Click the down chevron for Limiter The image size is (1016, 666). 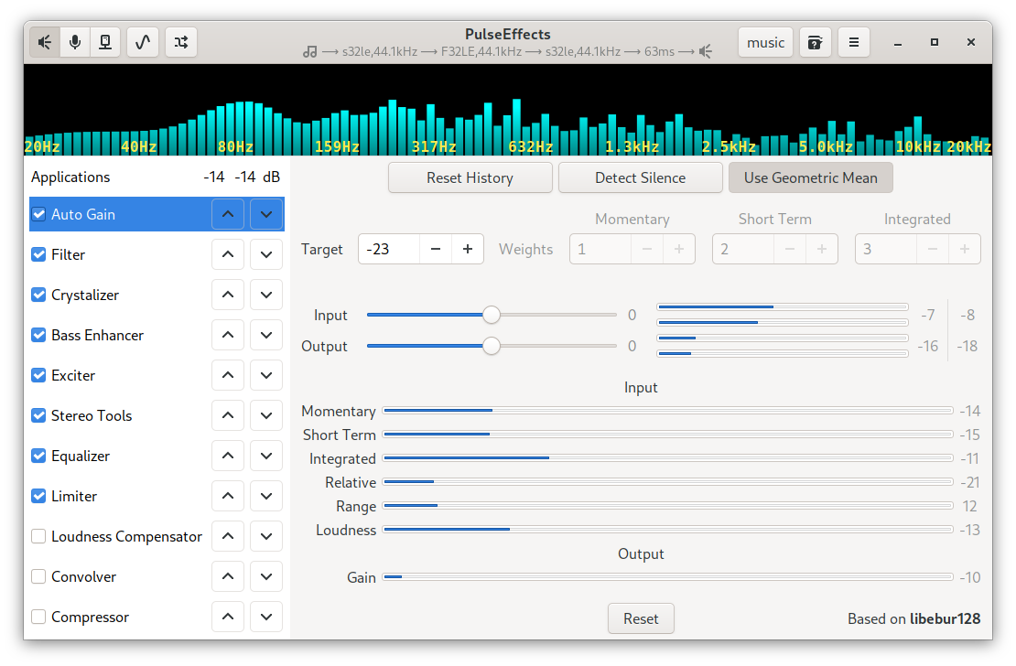pos(266,496)
